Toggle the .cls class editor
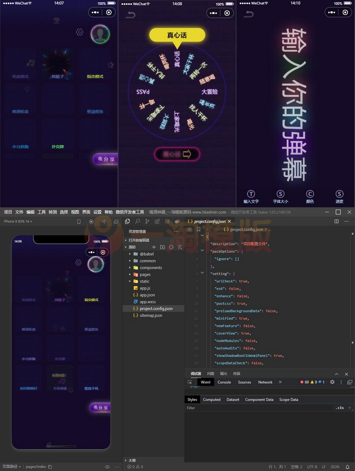Viewport: 355px width, 471px height. click(x=340, y=408)
